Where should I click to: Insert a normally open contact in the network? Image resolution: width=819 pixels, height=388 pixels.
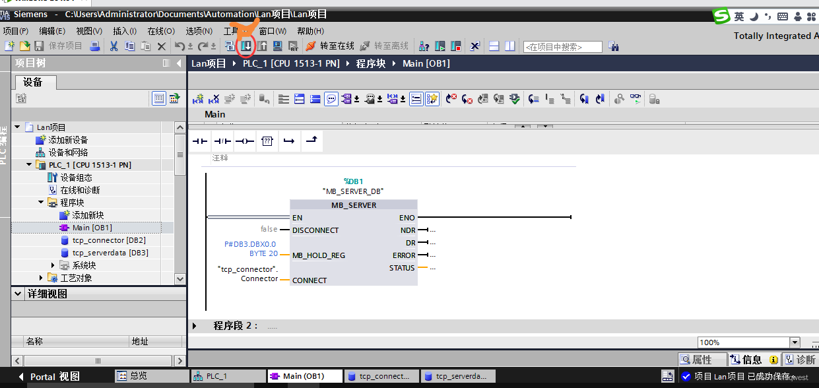199,141
